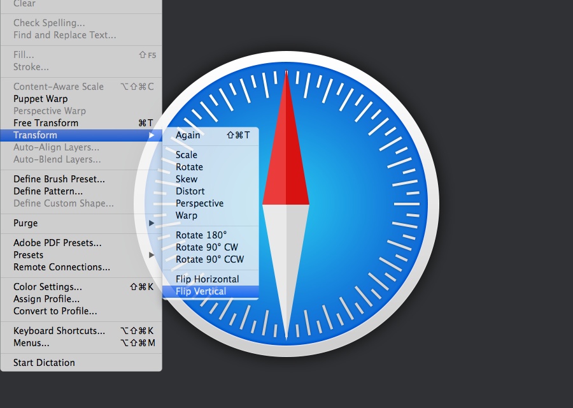This screenshot has width=573, height=408.
Task: Choose Distort transform
Action: point(211,191)
